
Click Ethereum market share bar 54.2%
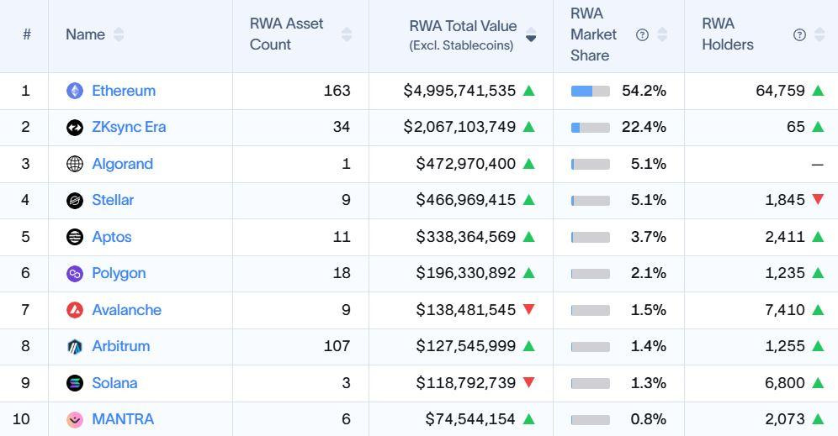point(590,92)
